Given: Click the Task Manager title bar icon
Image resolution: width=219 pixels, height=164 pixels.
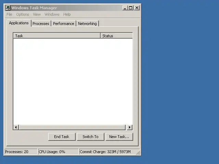Looking at the screenshot, I should pos(8,8).
